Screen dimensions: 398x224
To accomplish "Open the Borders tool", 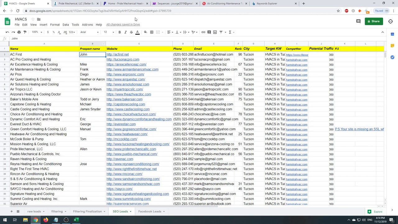I will pos(151,32).
